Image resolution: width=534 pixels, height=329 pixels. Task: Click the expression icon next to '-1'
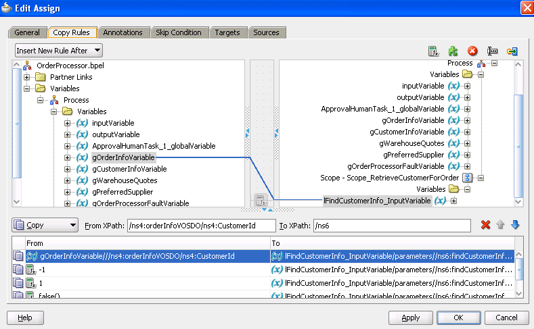[31, 270]
